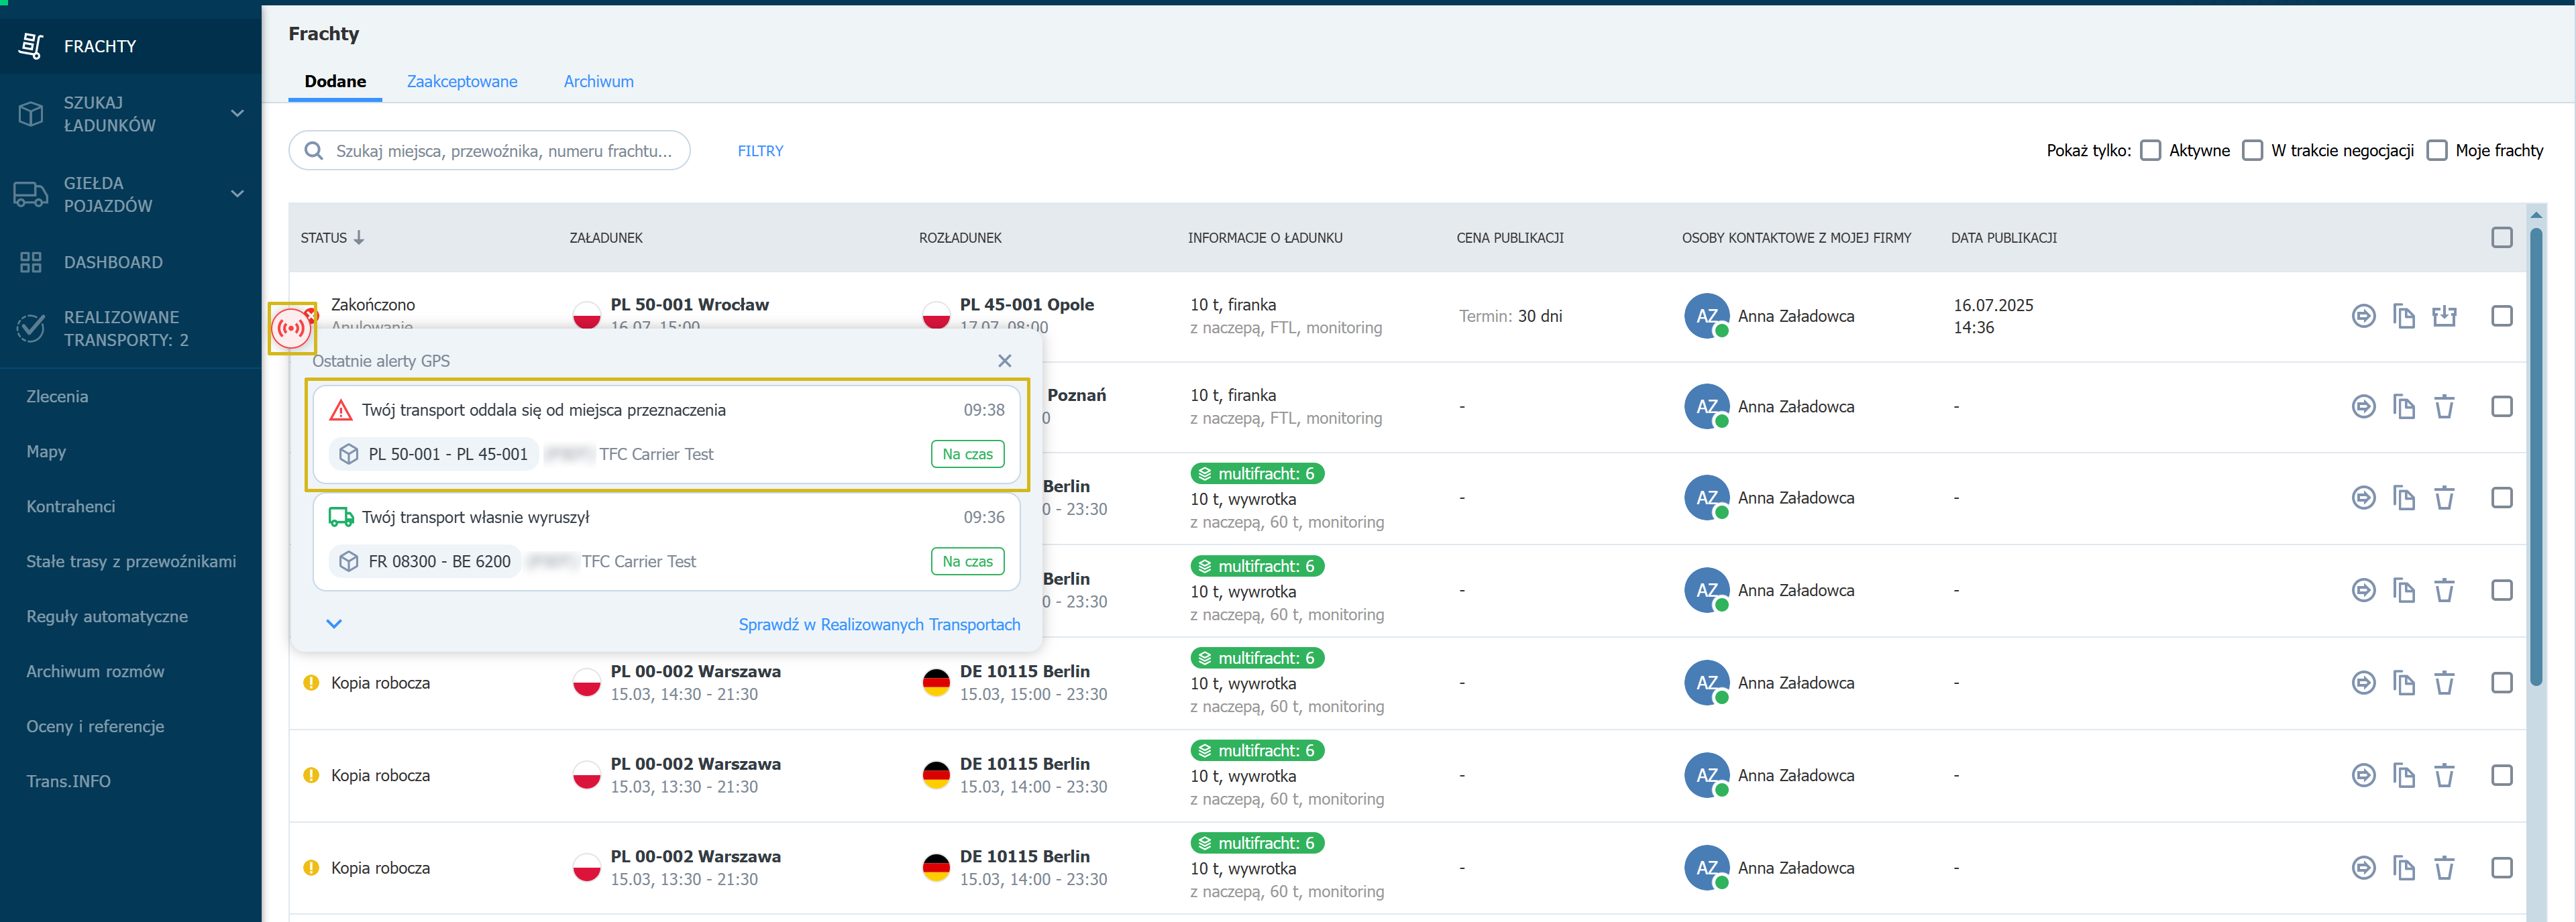Click the SZUKAJ ŁADUNKÓW box icon
This screenshot has height=922, width=2576.
point(31,114)
